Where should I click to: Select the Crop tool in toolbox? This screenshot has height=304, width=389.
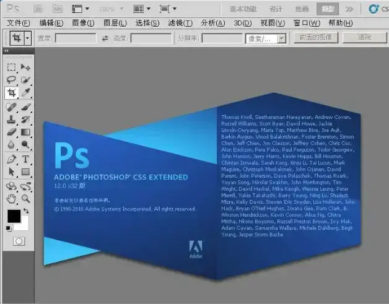click(11, 93)
